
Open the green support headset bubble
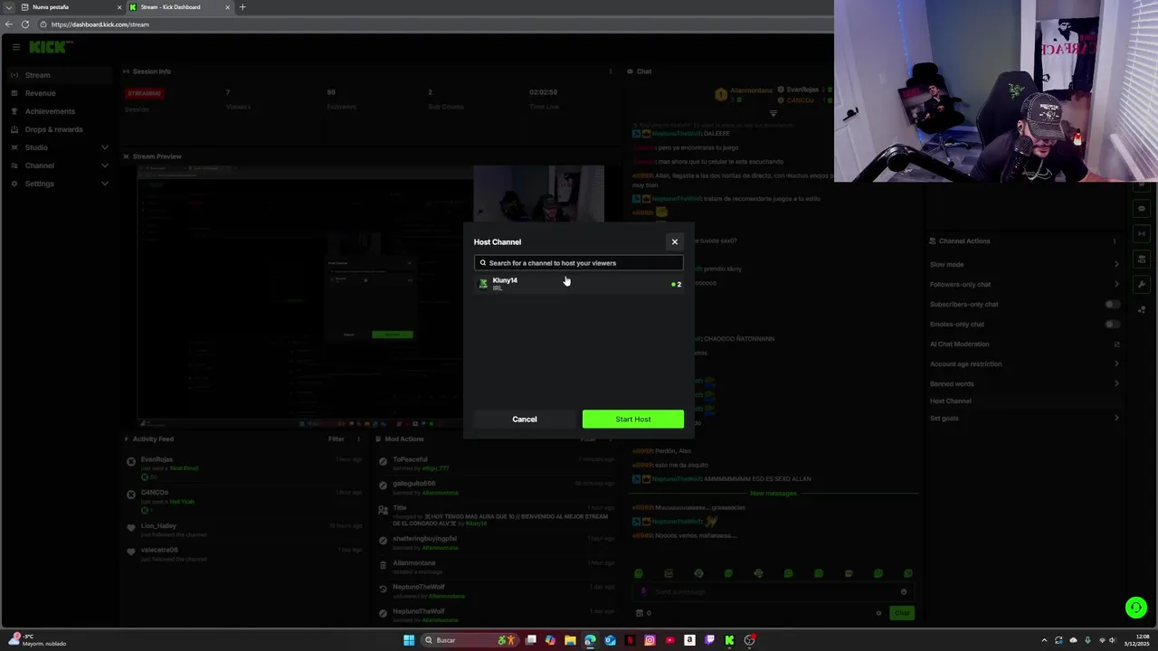pyautogui.click(x=1136, y=608)
